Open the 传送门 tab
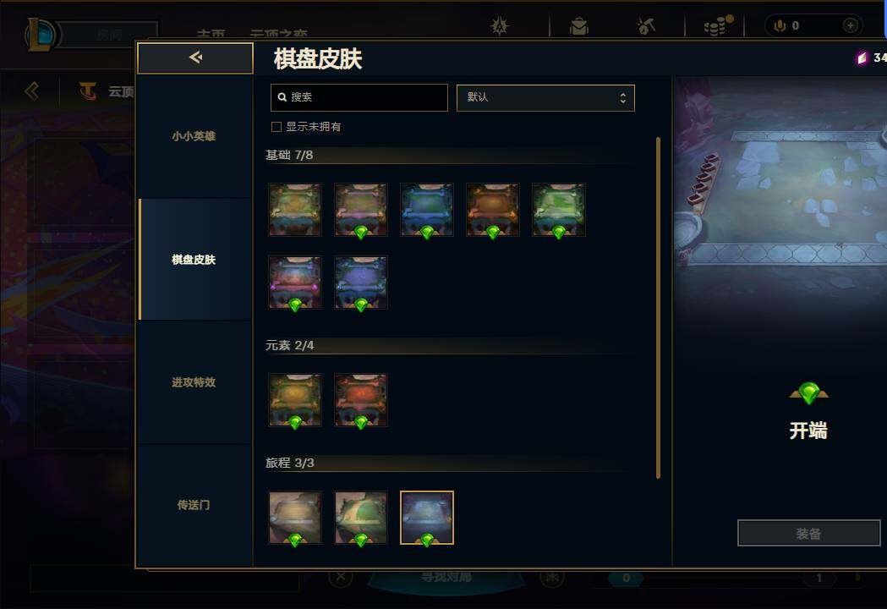This screenshot has width=887, height=609. pyautogui.click(x=194, y=505)
